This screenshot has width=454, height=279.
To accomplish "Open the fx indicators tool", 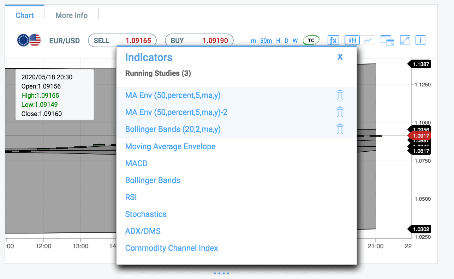I will pyautogui.click(x=333, y=40).
